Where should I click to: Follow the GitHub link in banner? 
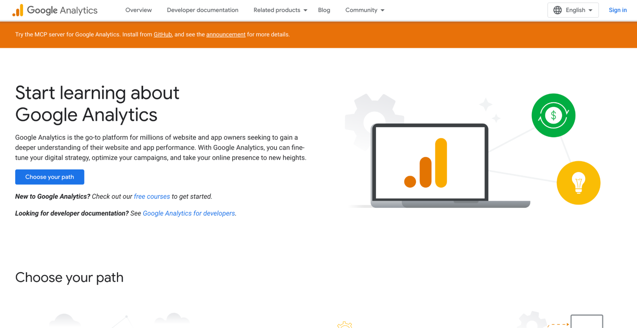pos(163,34)
